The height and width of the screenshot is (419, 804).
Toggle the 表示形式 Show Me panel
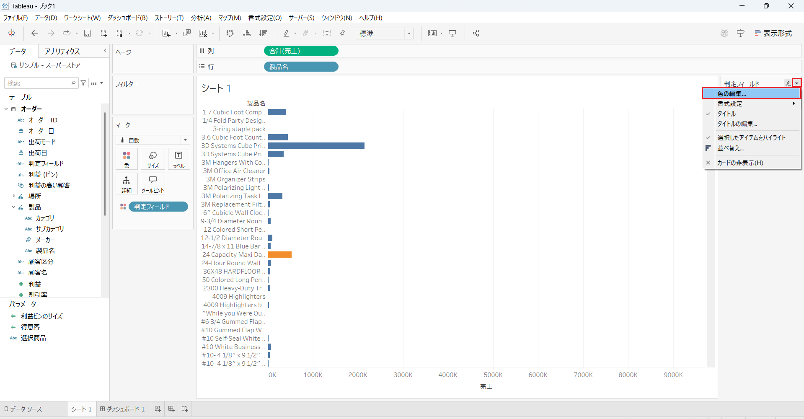773,34
